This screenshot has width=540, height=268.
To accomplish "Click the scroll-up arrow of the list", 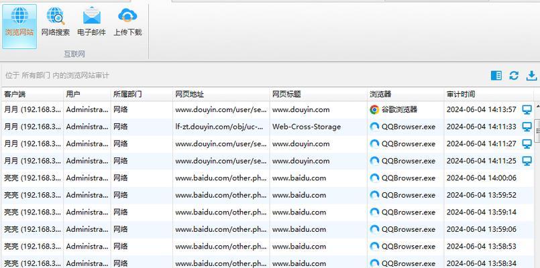I will [x=537, y=107].
